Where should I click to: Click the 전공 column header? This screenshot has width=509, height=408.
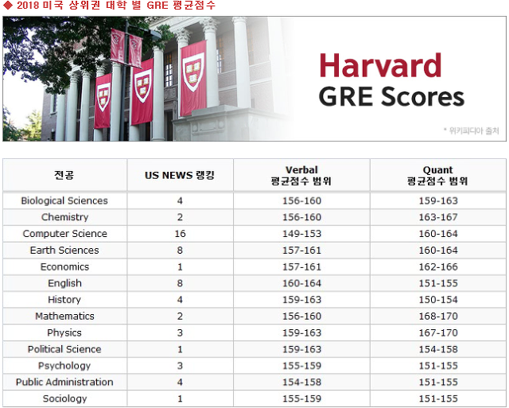coord(64,175)
